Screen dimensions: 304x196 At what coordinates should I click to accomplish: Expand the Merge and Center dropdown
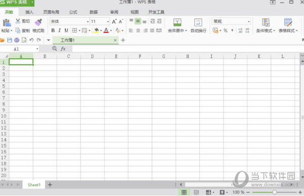coord(186,30)
